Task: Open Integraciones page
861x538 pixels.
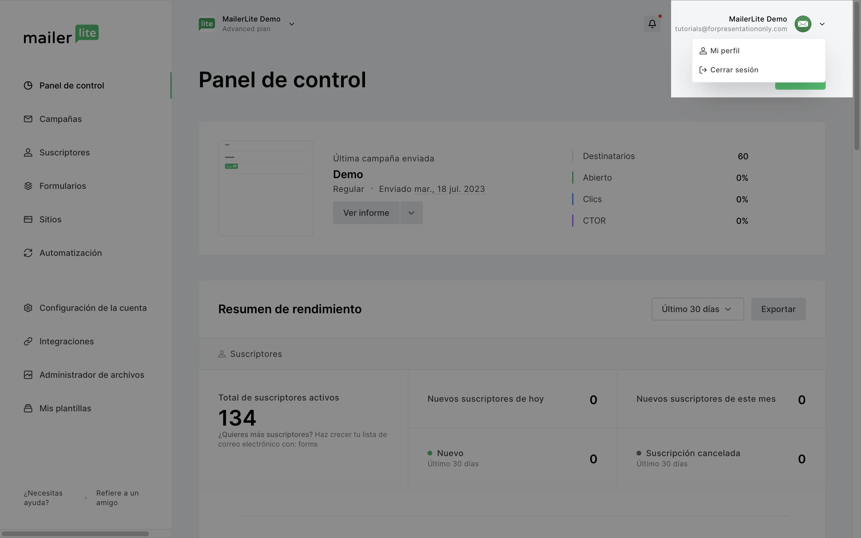Action: pos(67,341)
